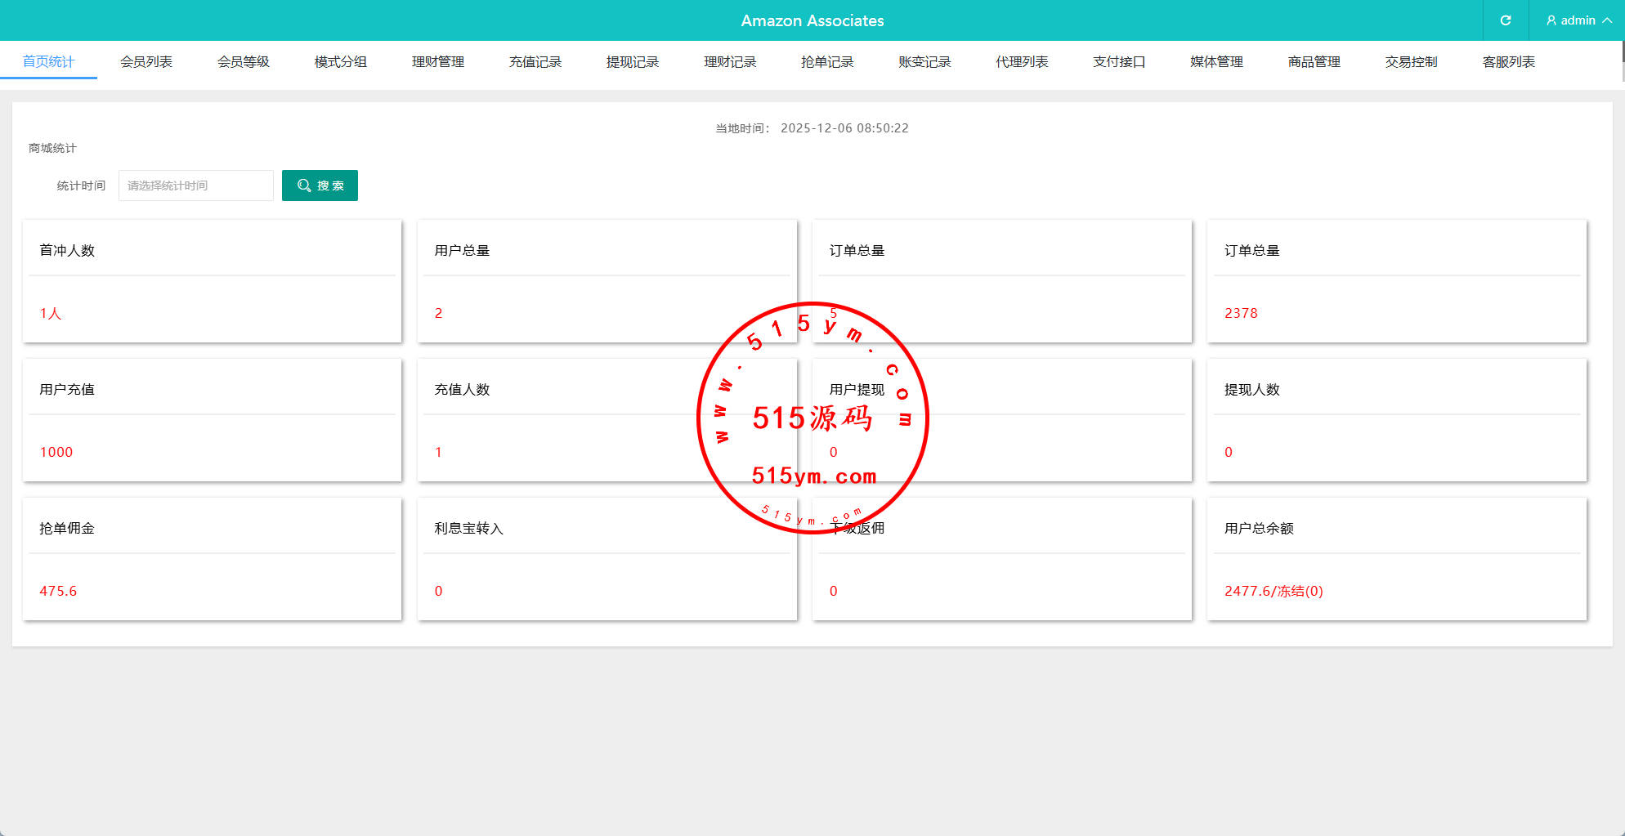1625x836 pixels.
Task: Click the refresh icon in header
Action: coord(1505,20)
